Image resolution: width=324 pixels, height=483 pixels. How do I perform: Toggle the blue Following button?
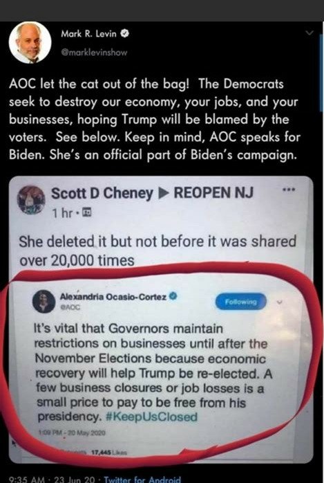(x=241, y=302)
